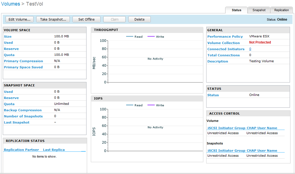
Task: Click the grayed-out Claim button
Action: coord(115,20)
